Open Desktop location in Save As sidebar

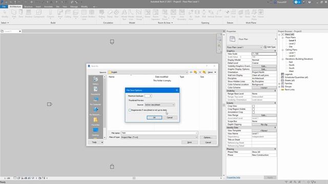tap(96, 132)
